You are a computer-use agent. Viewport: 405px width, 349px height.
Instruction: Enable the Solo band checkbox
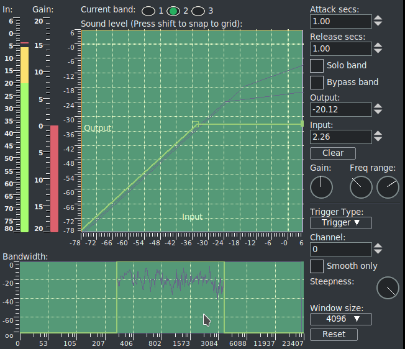coord(317,65)
